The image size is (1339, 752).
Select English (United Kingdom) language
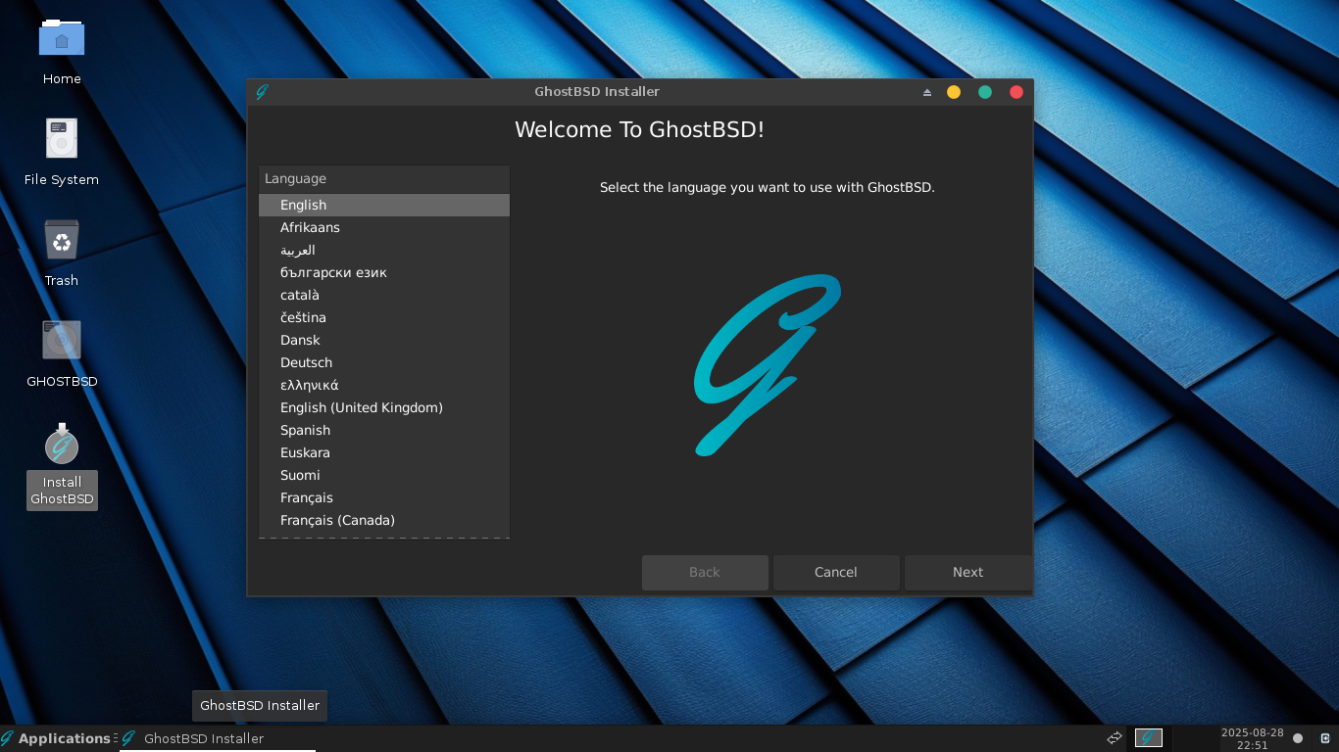click(x=384, y=407)
